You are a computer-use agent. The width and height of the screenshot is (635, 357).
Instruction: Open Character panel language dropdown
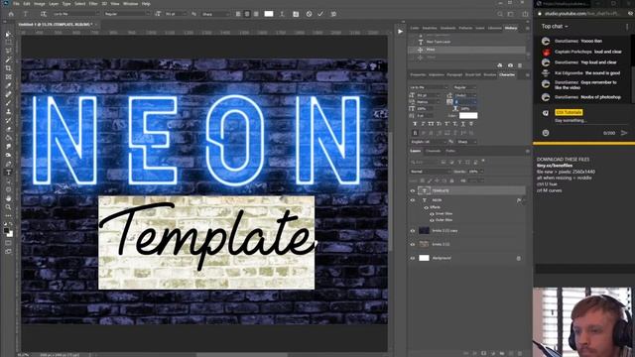point(429,142)
